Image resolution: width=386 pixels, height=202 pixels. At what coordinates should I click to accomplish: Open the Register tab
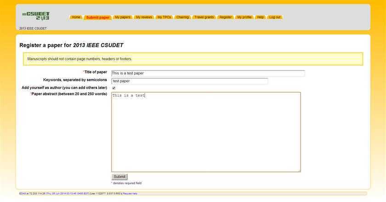click(225, 17)
